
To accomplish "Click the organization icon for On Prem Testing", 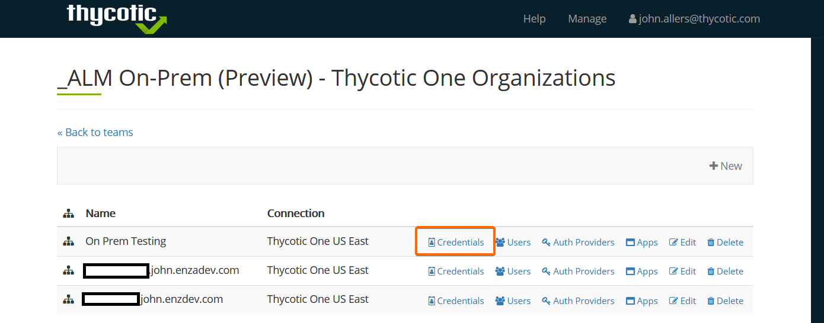I will point(69,241).
